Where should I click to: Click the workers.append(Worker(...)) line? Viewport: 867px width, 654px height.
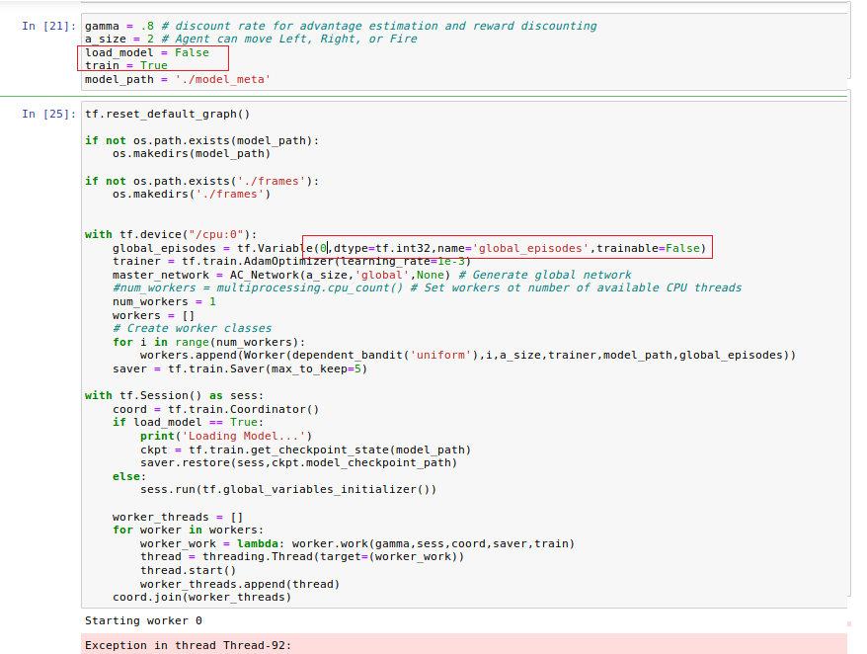tap(468, 356)
